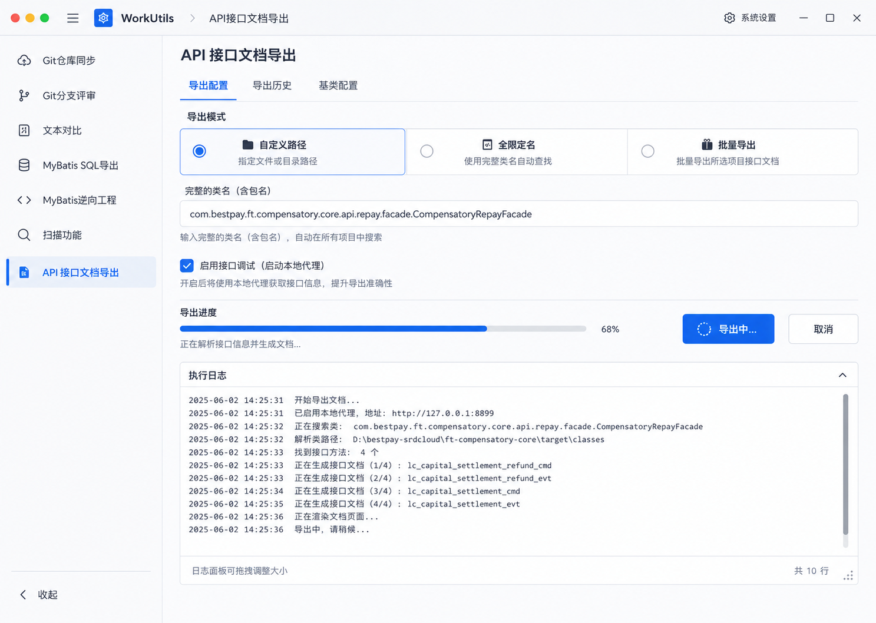The image size is (876, 623).
Task: Click the red macOS close dot
Action: point(15,18)
